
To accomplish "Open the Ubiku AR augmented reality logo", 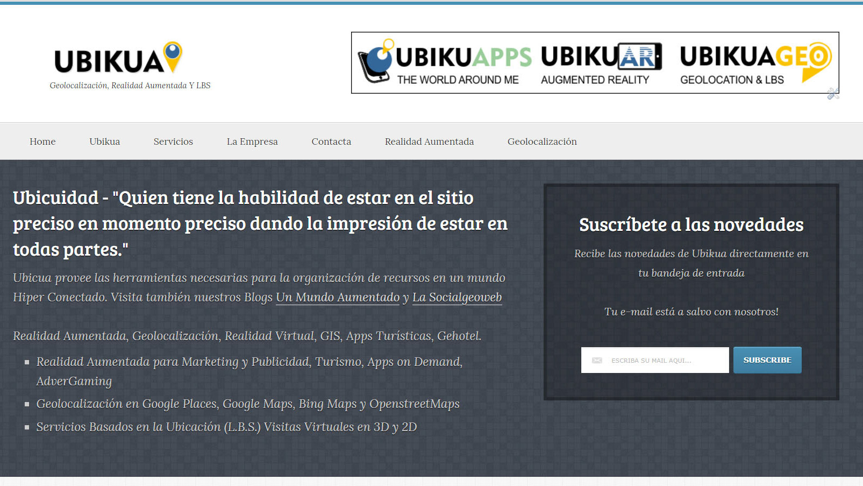I will pyautogui.click(x=601, y=64).
